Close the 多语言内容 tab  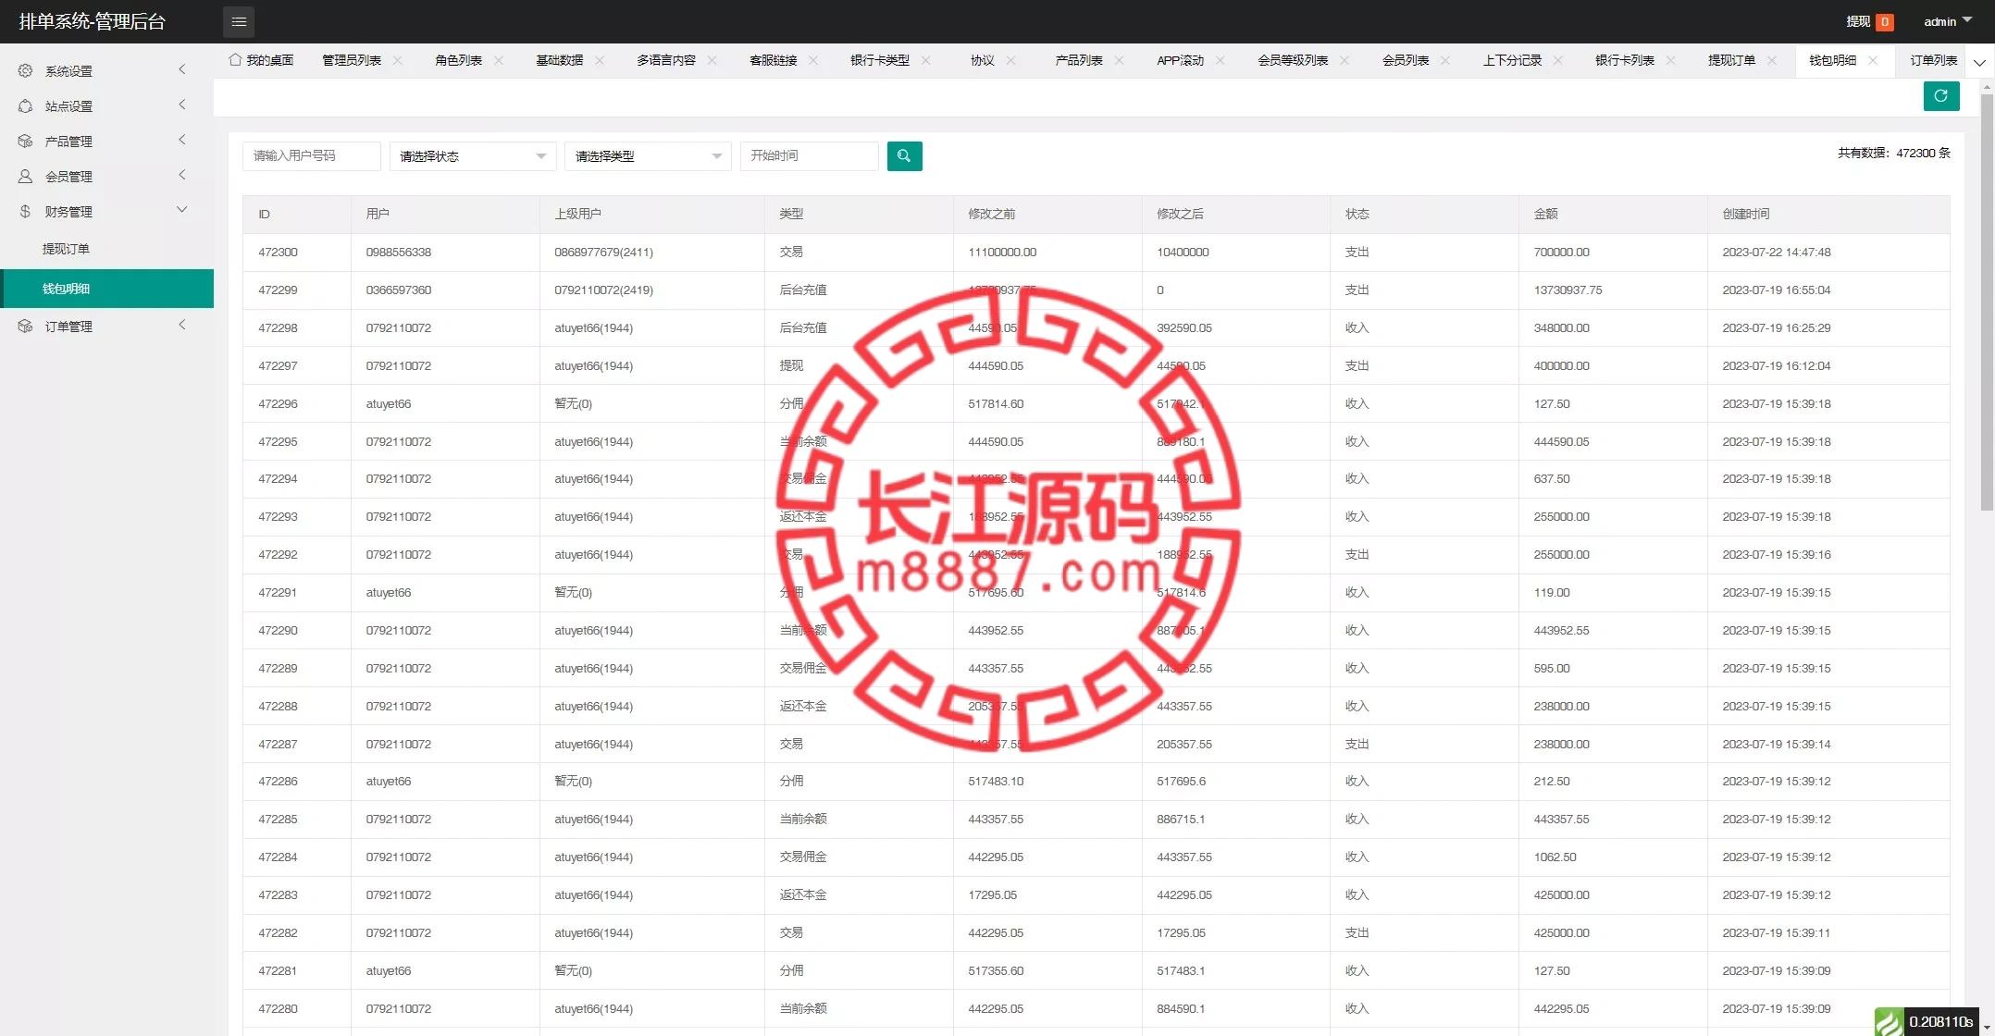pyautogui.click(x=712, y=60)
